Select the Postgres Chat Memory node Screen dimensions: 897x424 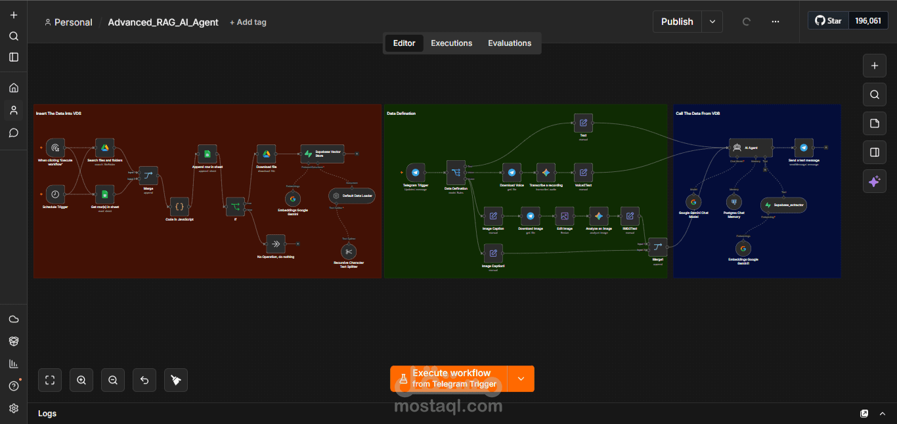(734, 202)
